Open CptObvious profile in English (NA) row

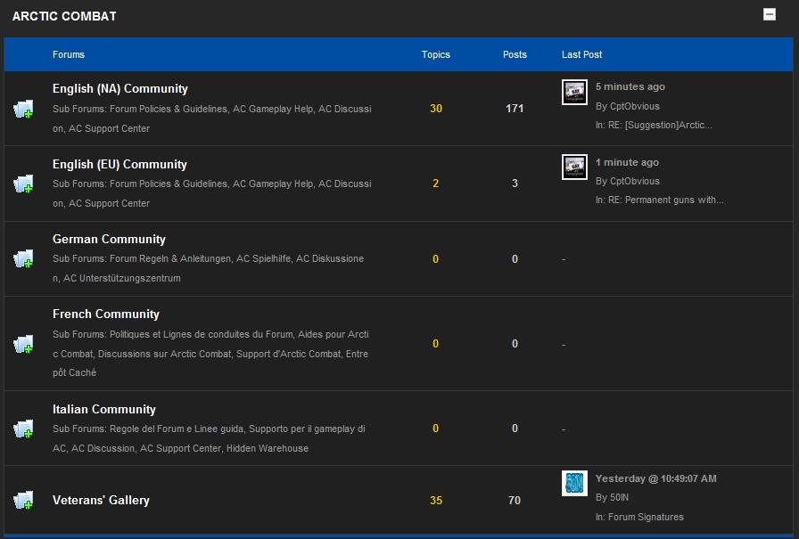coord(635,106)
